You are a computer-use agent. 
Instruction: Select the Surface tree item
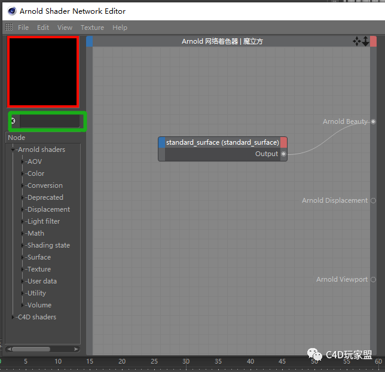39,257
